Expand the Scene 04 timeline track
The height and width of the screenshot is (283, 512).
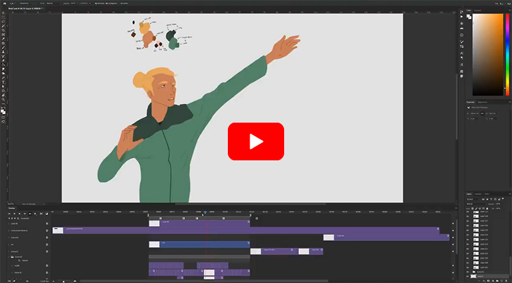point(9,238)
